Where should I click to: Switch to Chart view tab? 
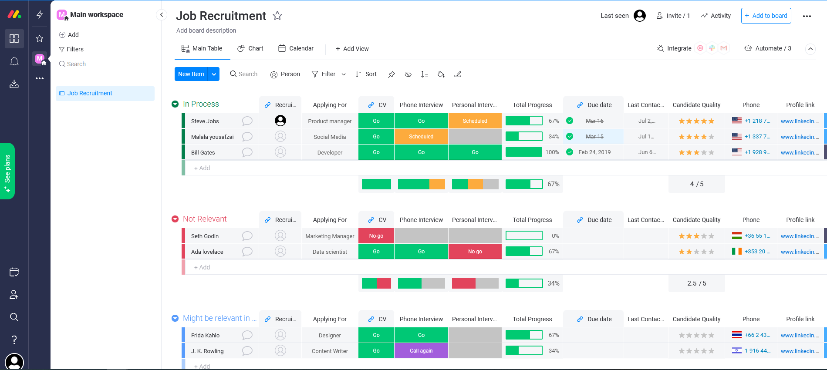click(250, 49)
